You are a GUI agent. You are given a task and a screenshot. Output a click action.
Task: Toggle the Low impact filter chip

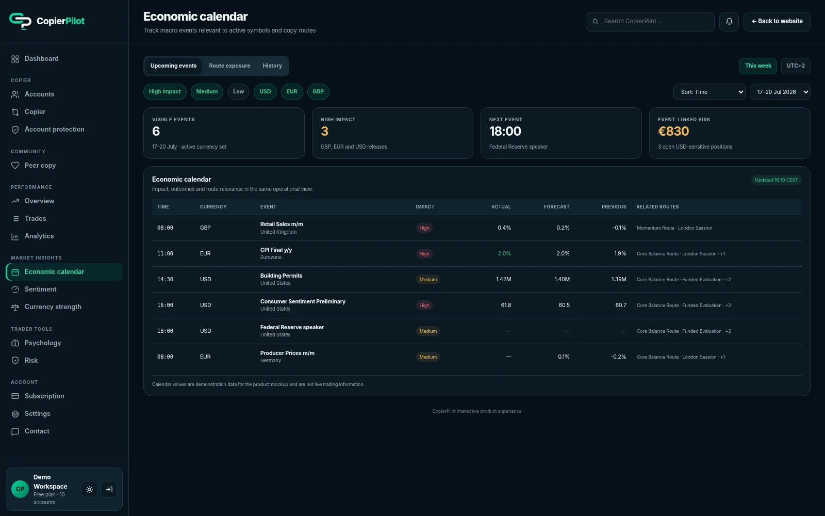238,92
